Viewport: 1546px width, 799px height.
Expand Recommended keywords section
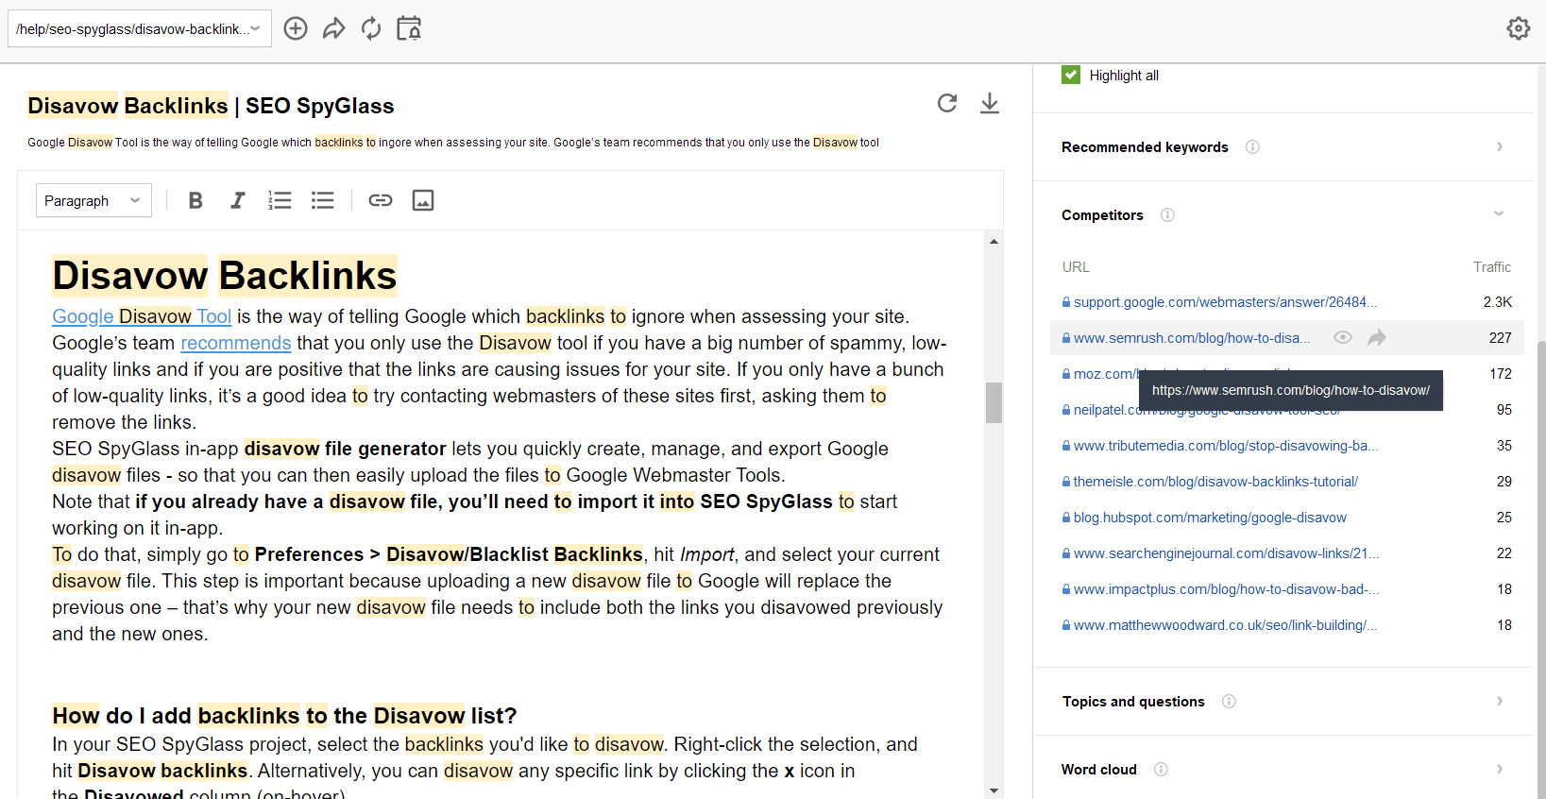[x=1499, y=146]
